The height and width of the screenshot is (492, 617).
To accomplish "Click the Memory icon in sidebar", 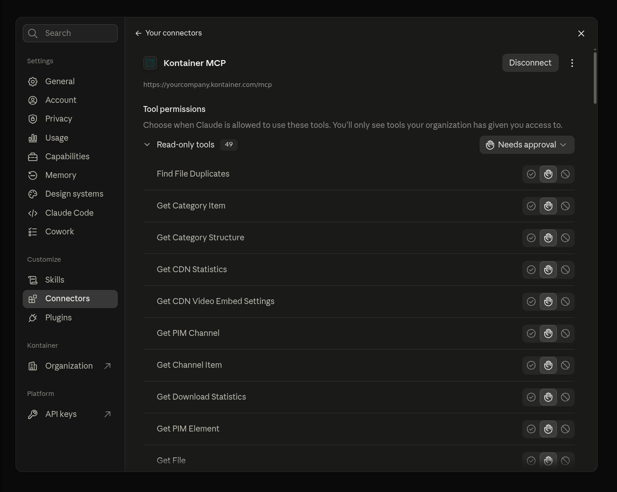I will 33,175.
